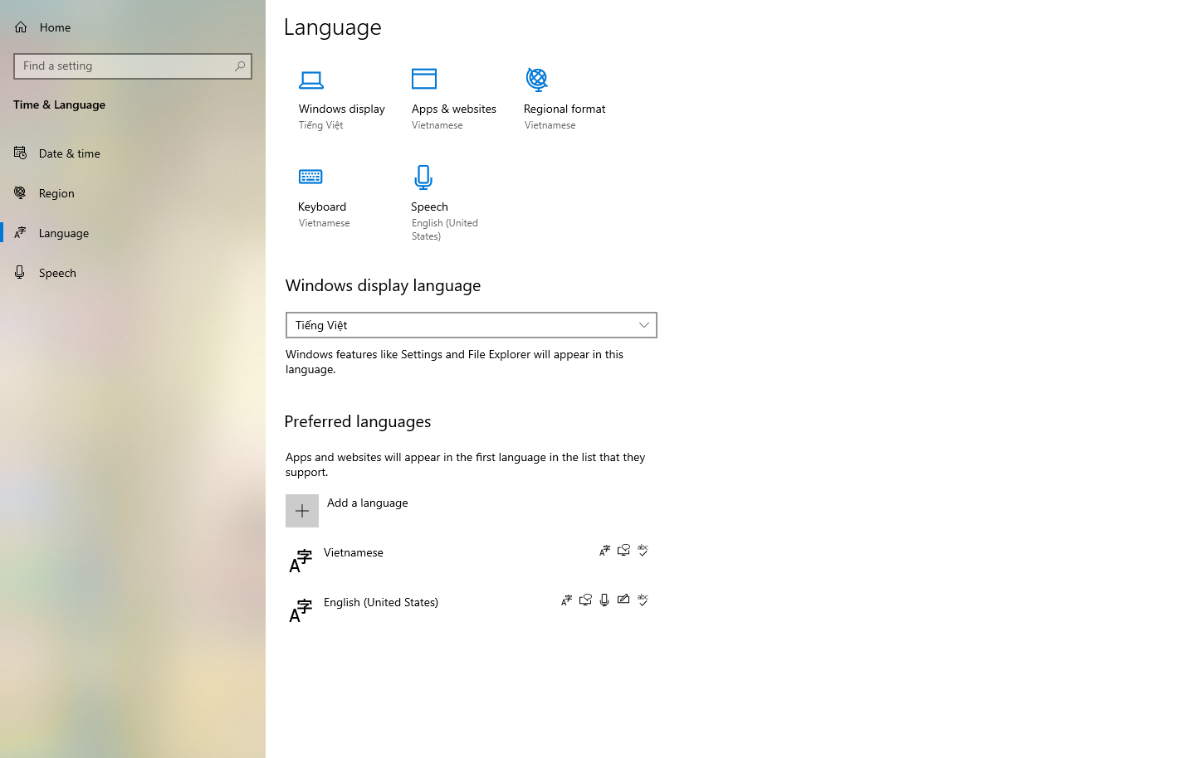Select English (United States) language row text
Viewport: 1178px width, 758px height.
click(x=381, y=602)
